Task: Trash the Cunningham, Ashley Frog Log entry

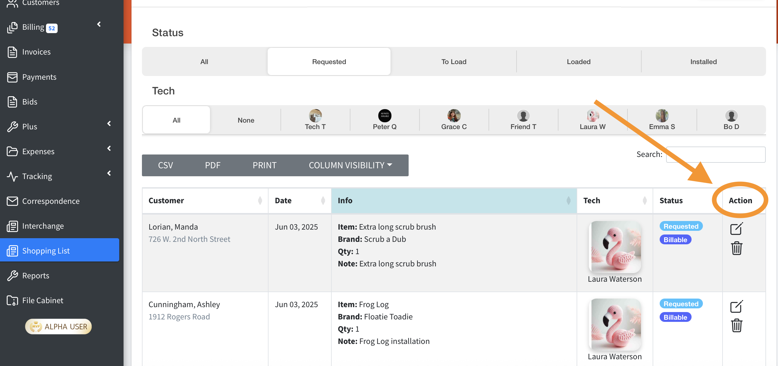Action: pos(736,326)
